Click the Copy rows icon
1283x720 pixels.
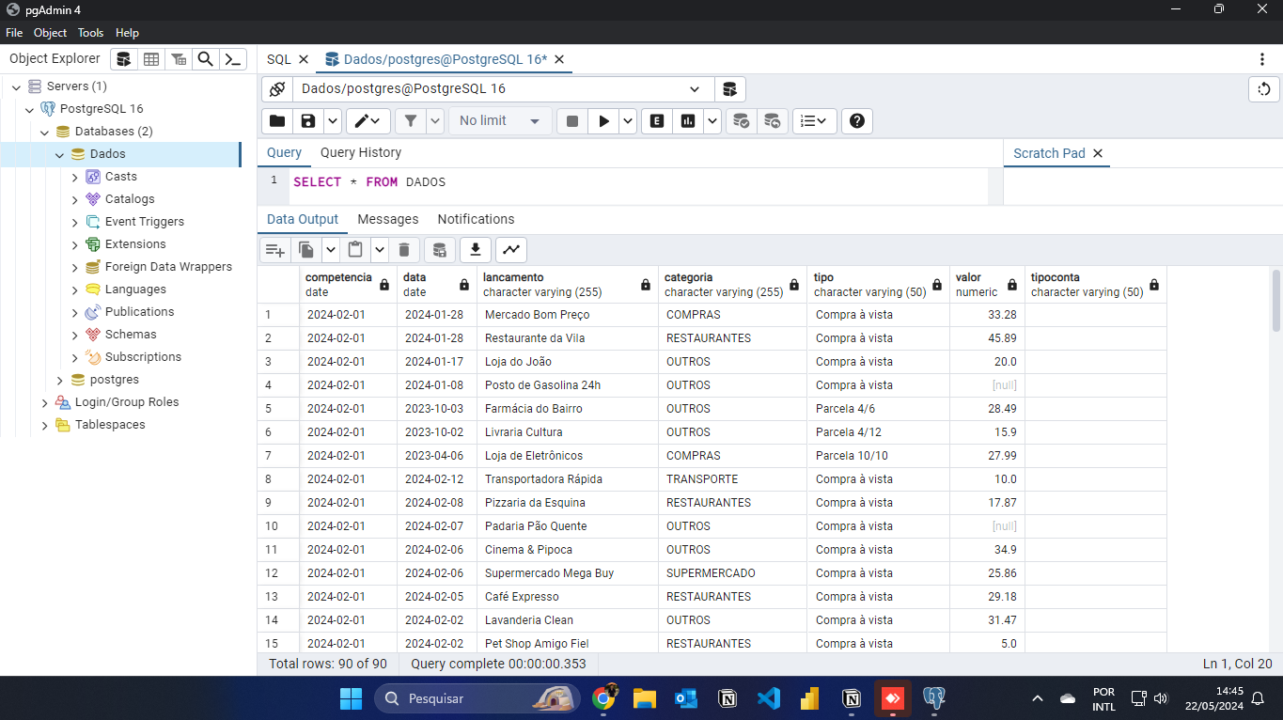pyautogui.click(x=306, y=249)
